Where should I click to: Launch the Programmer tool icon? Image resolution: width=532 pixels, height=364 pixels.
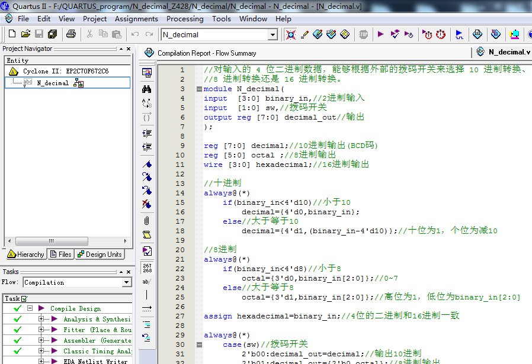(515, 34)
